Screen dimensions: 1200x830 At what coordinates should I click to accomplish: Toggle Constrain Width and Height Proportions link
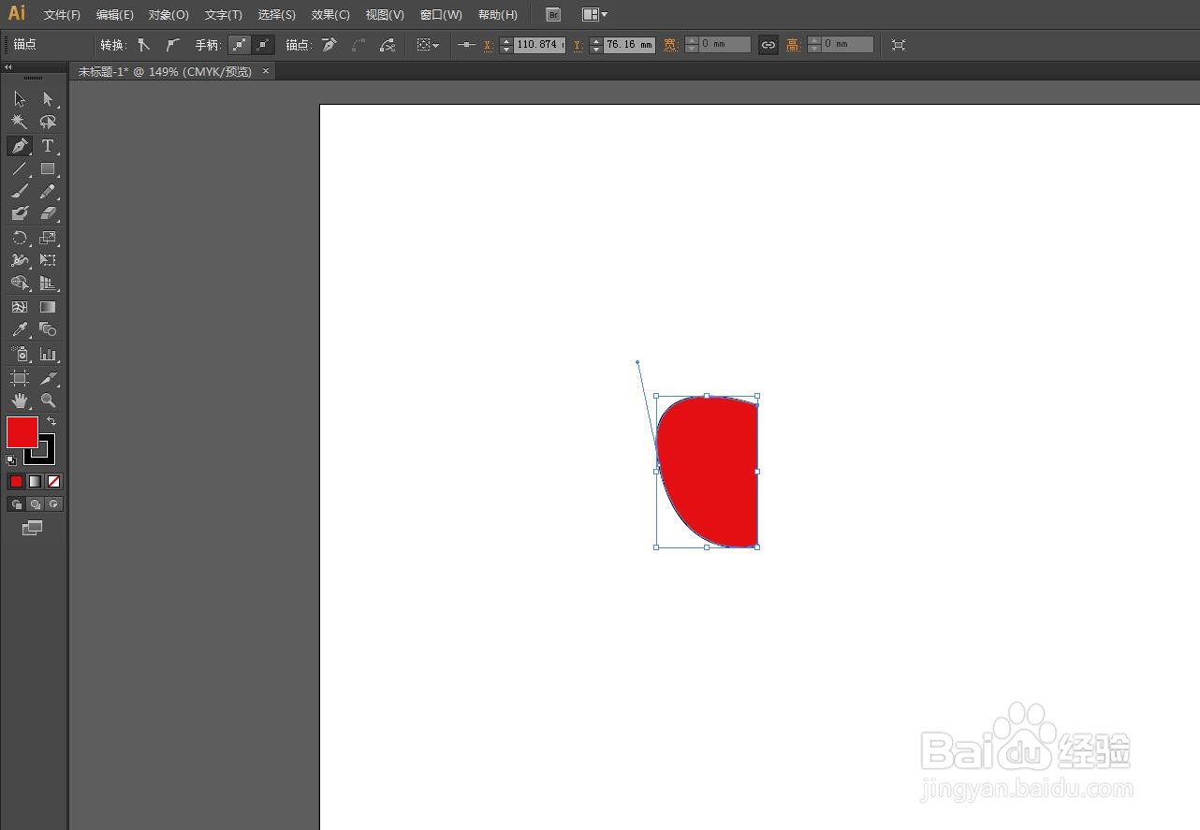tap(768, 45)
